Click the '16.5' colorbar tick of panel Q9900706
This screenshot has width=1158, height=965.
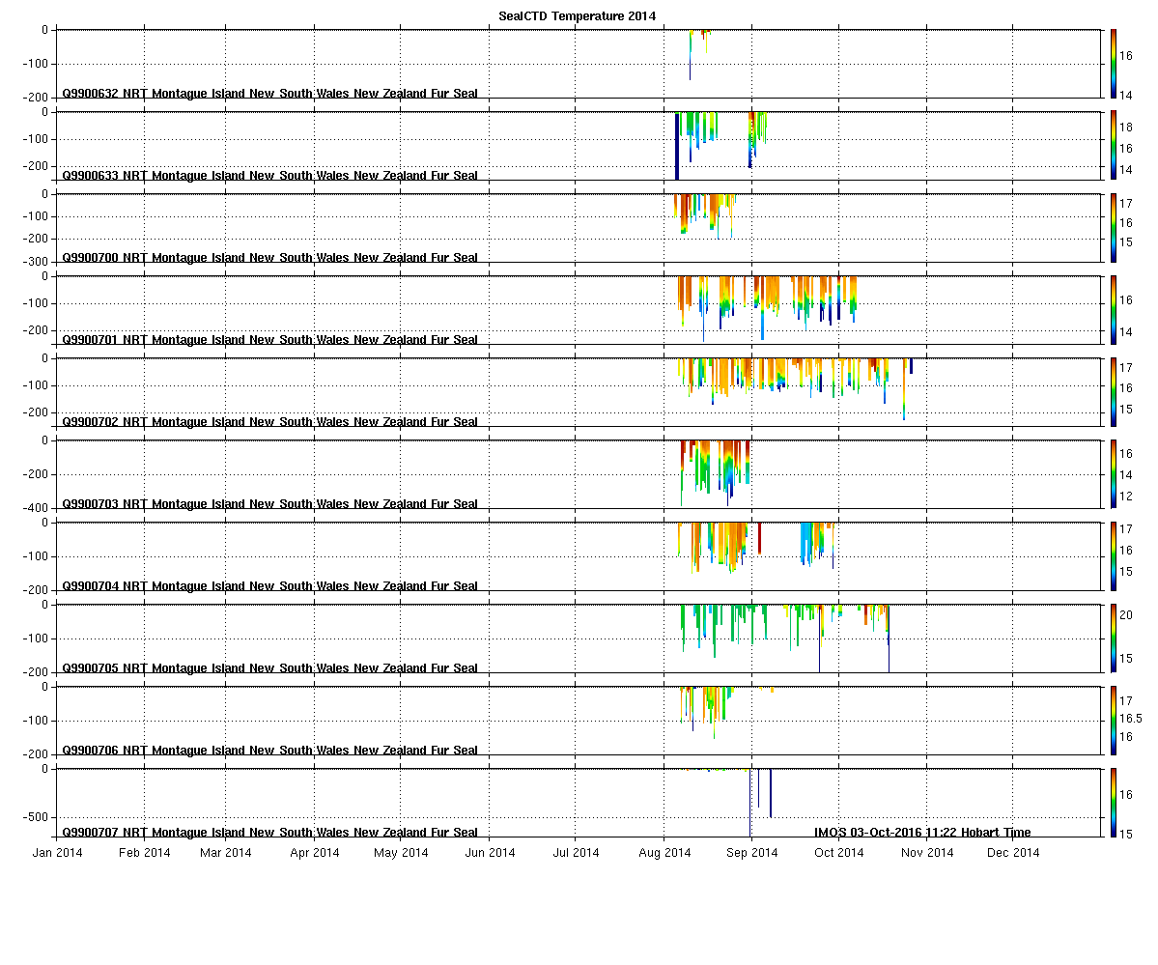(1131, 719)
